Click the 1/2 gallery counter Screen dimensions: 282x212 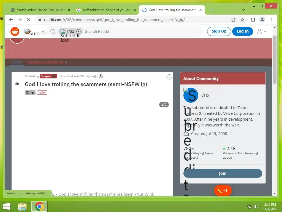tap(164, 105)
